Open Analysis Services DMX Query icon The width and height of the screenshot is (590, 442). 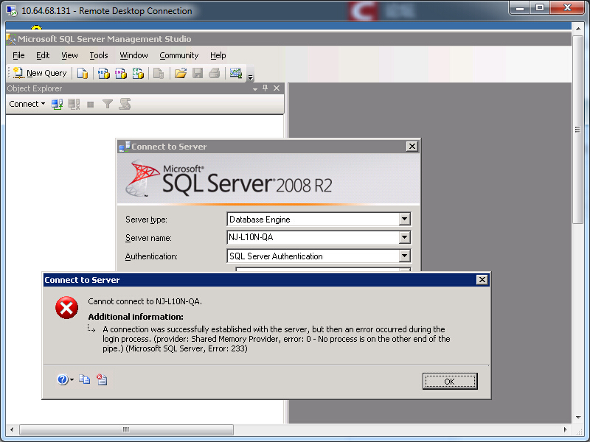[x=121, y=73]
